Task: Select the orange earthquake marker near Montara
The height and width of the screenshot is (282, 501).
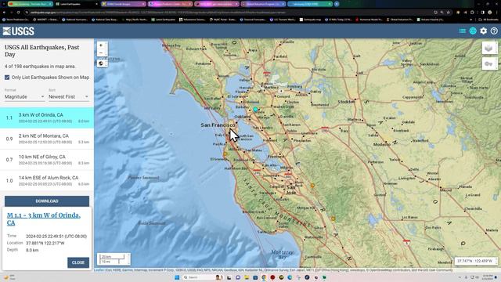Action: (225, 154)
